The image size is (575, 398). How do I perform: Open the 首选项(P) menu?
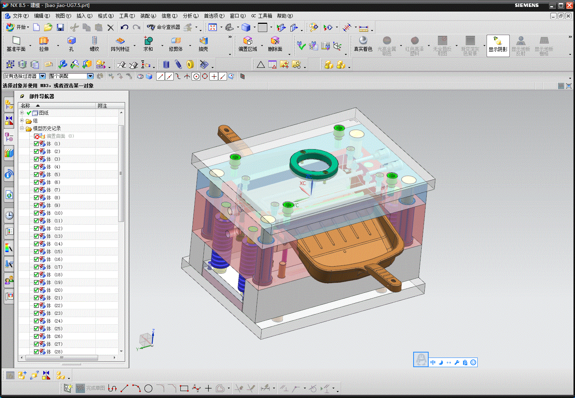click(x=214, y=16)
